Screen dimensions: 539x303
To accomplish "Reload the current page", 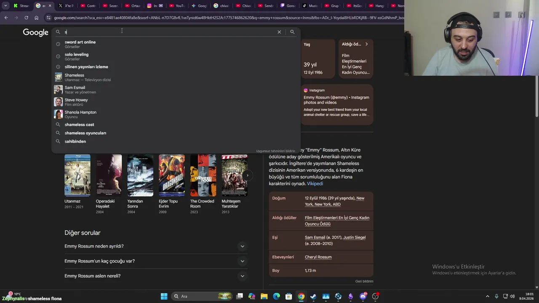I will point(26,18).
